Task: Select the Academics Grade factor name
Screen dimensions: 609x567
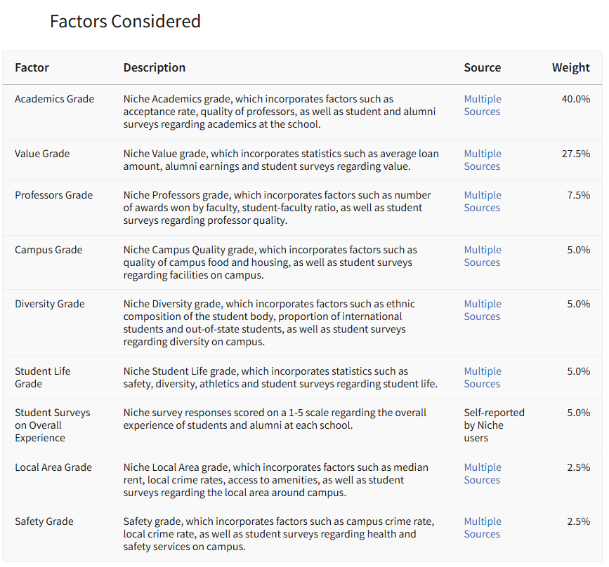Action: point(54,99)
